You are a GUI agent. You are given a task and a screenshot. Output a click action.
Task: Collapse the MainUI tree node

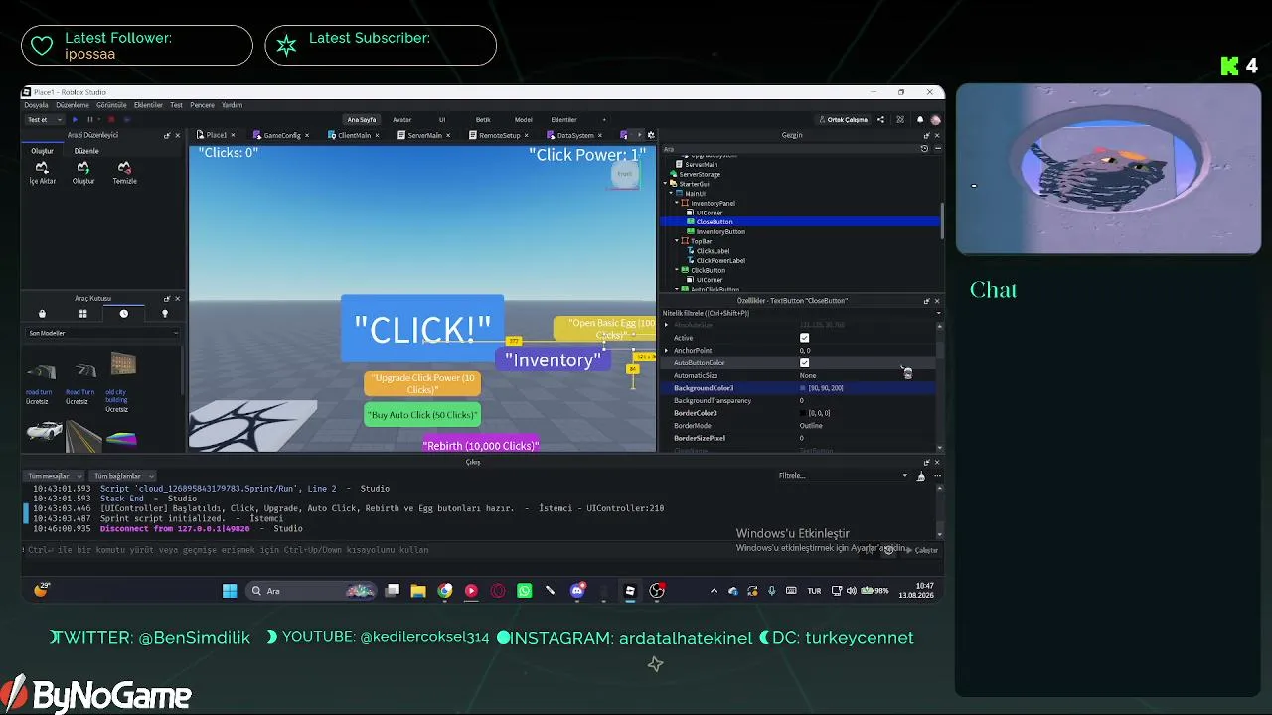(673, 194)
